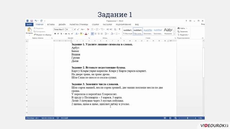The height and width of the screenshot is (129, 230).
Task: Select Align Right paragraph alignment
Action: pos(98,34)
